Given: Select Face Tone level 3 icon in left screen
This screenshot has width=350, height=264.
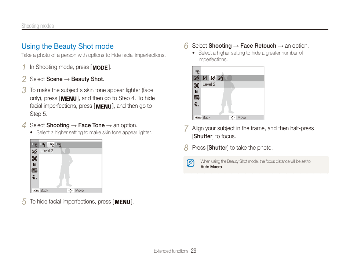Looking at the screenshot, I should tap(59, 144).
